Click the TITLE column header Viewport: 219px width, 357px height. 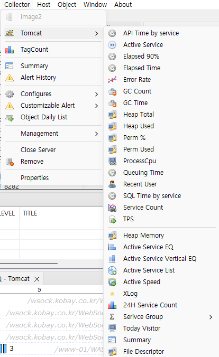pyautogui.click(x=30, y=213)
